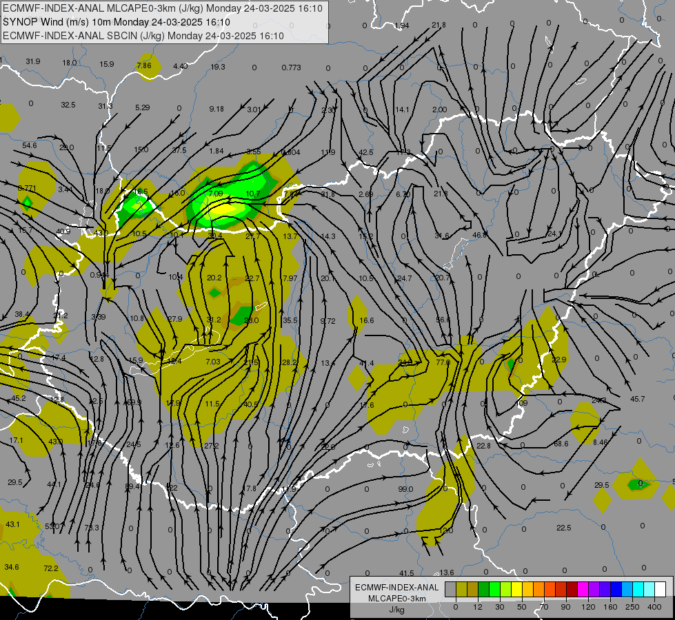Click the map value 46.0
Screen dimensions: 675x620
tap(480, 235)
